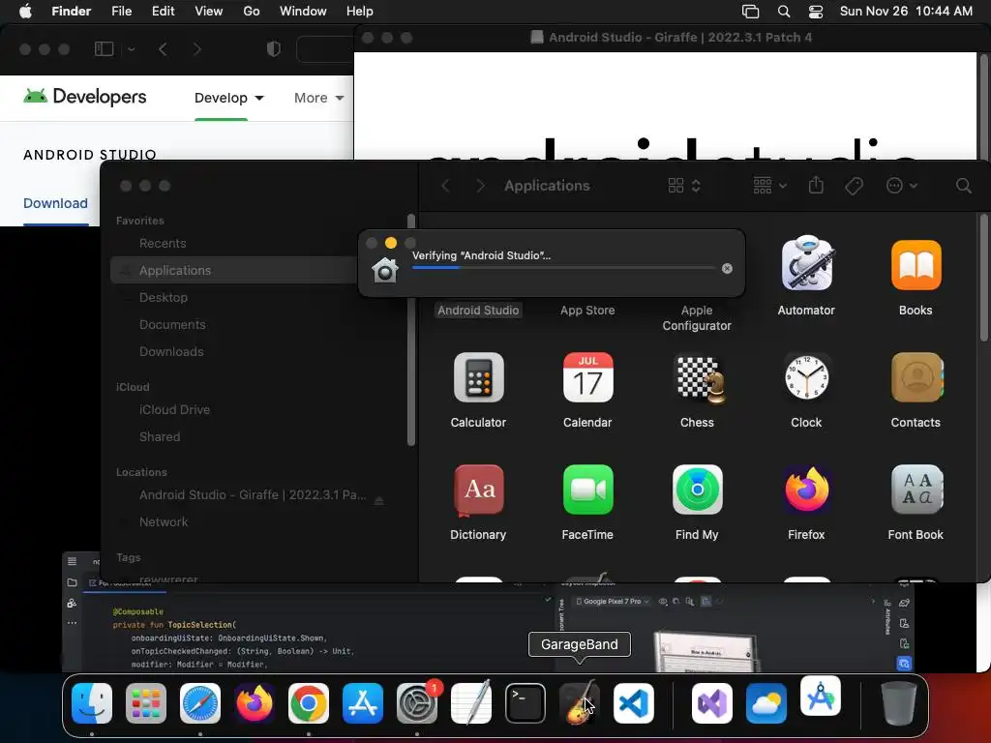
Task: Open the Automator app icon
Action: (x=806, y=264)
